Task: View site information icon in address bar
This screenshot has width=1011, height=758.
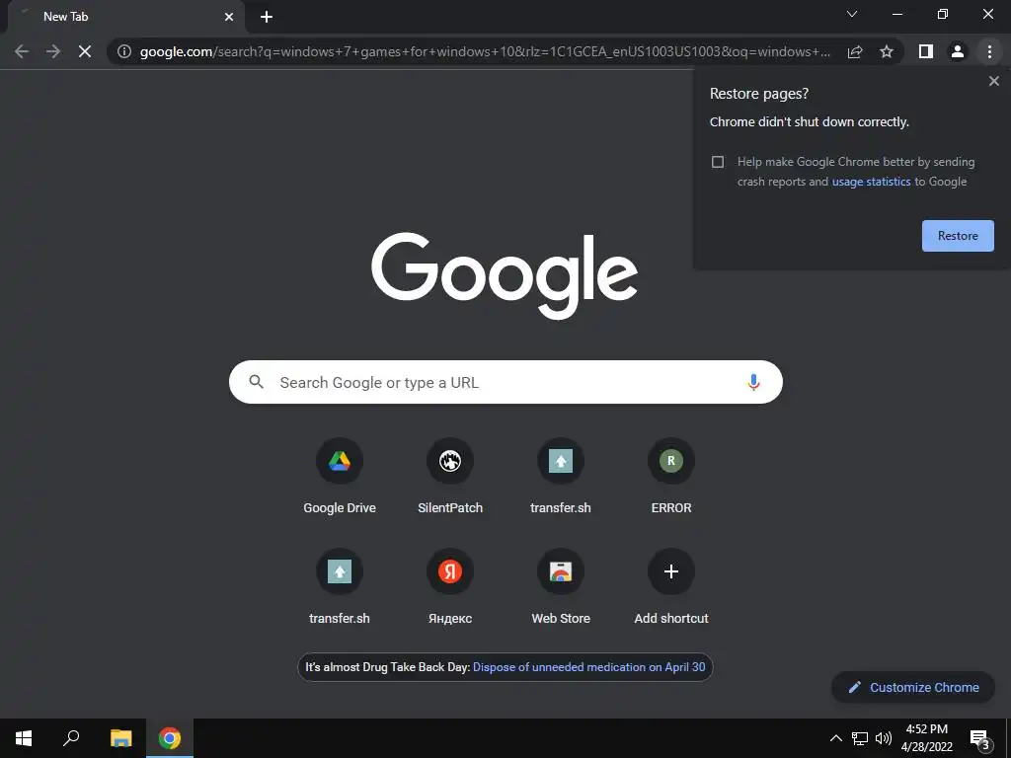Action: pos(124,51)
